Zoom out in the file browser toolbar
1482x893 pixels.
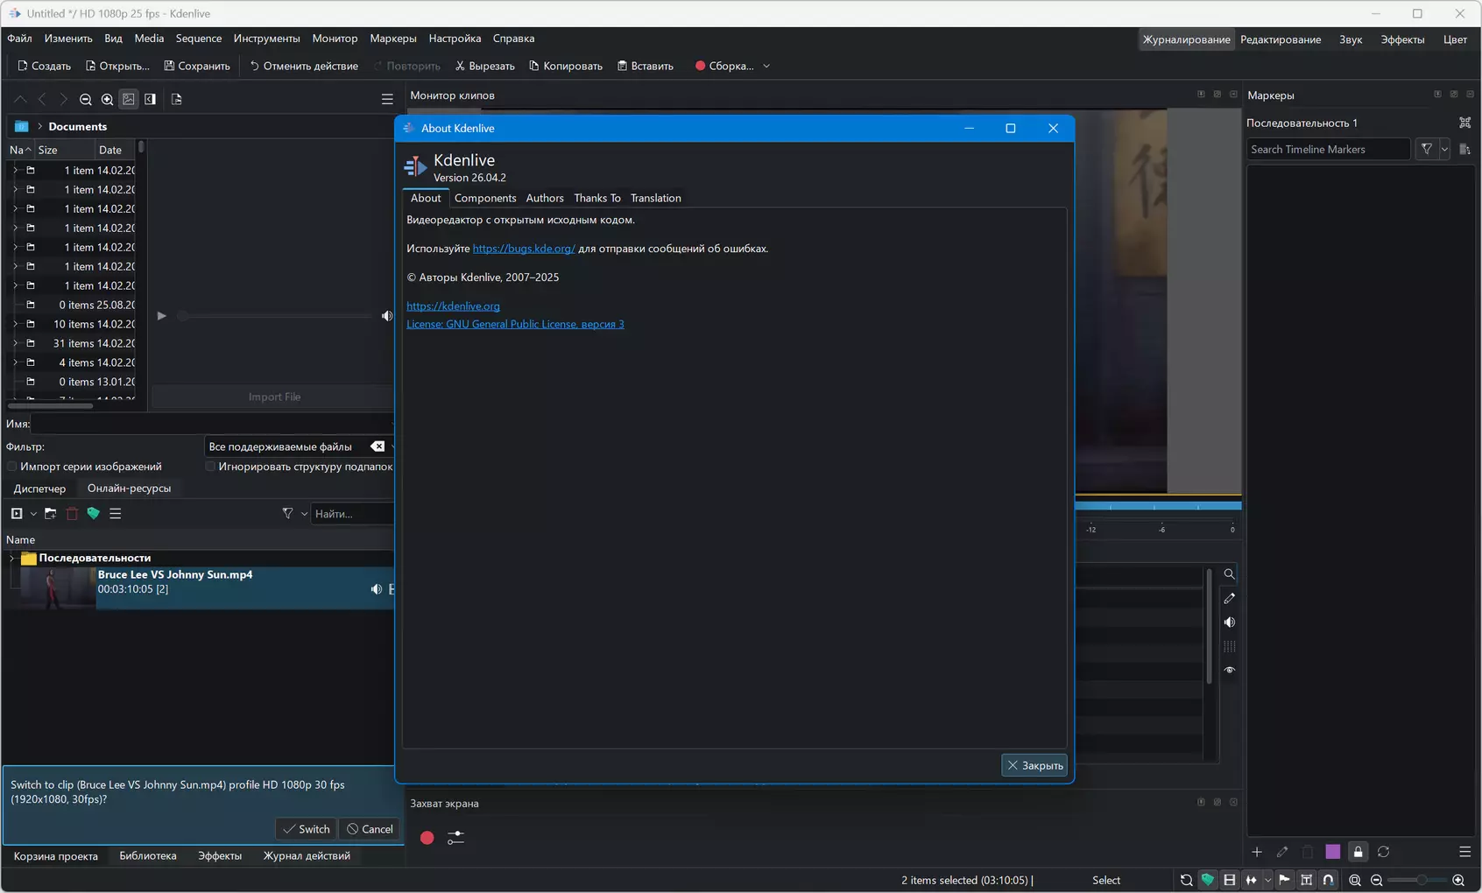pyautogui.click(x=86, y=100)
